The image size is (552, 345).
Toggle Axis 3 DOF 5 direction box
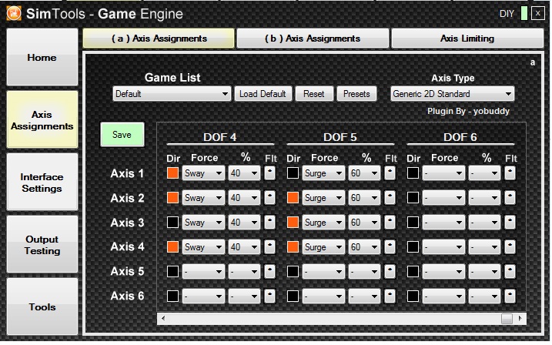pos(293,222)
